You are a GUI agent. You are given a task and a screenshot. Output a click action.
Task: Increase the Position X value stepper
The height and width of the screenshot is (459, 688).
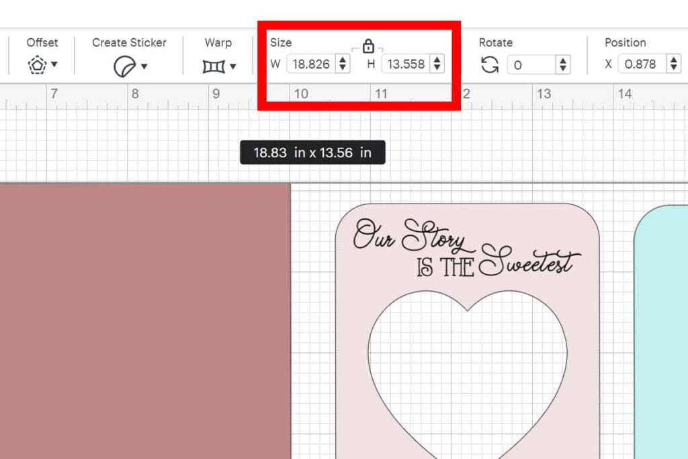[675, 61]
